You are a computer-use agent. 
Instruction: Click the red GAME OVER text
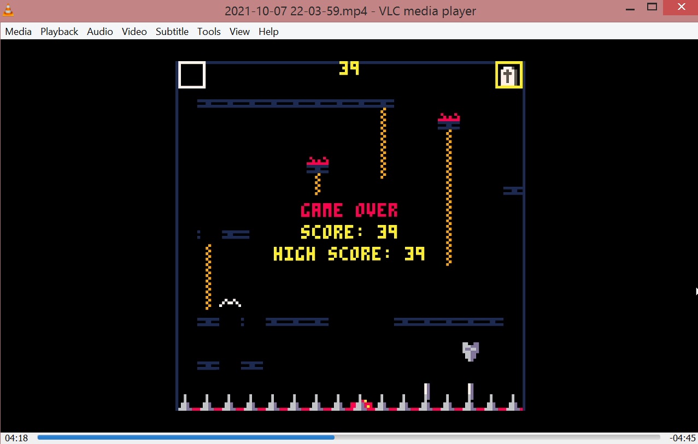(x=349, y=210)
